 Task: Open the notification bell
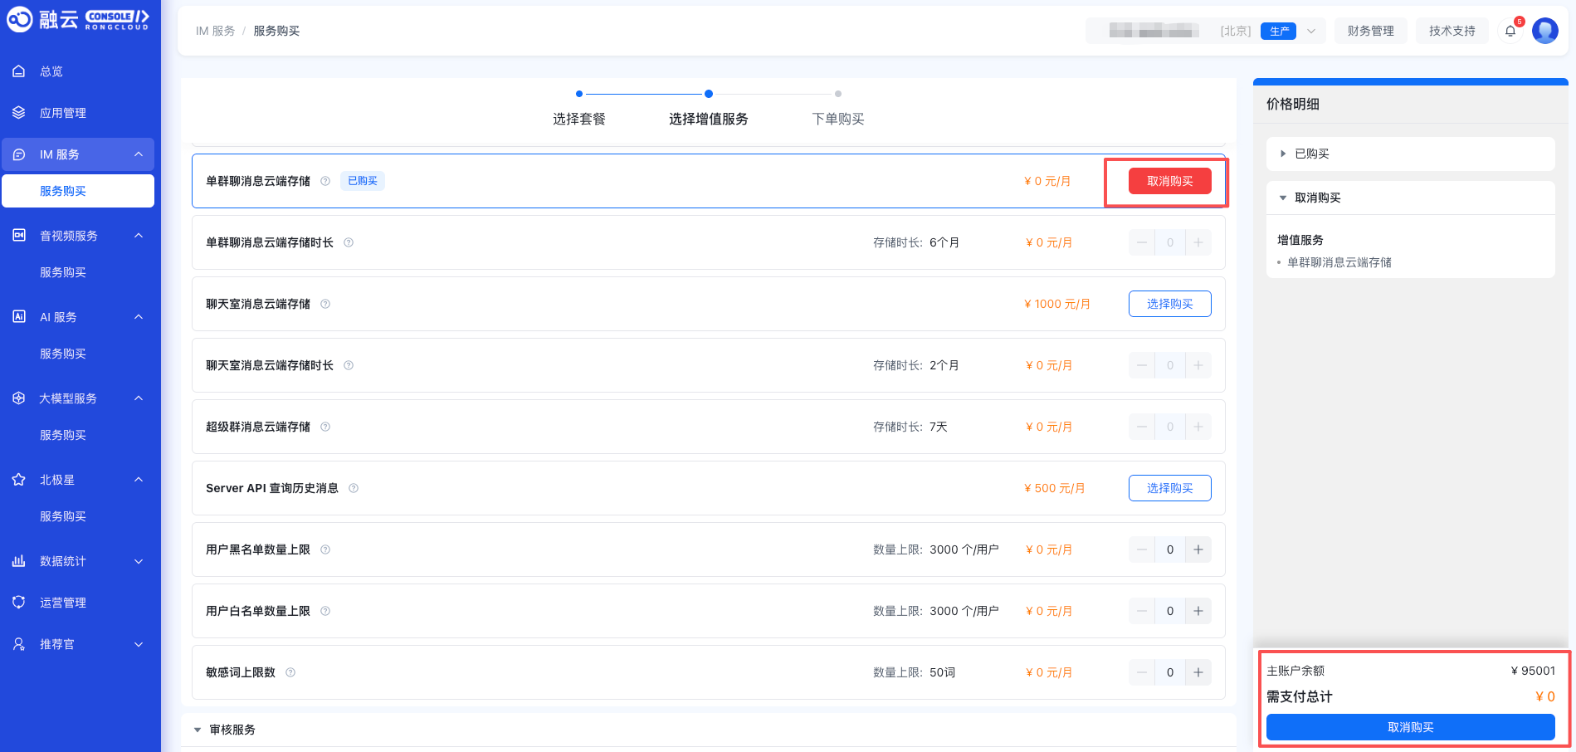coord(1510,31)
